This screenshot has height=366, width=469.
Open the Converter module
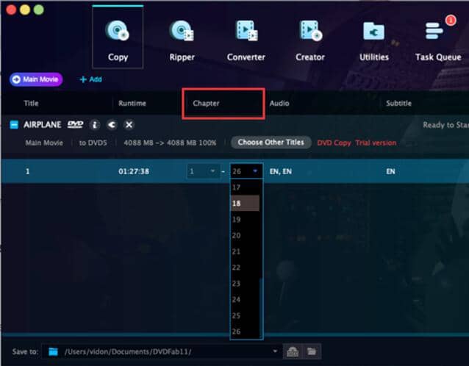(x=246, y=40)
